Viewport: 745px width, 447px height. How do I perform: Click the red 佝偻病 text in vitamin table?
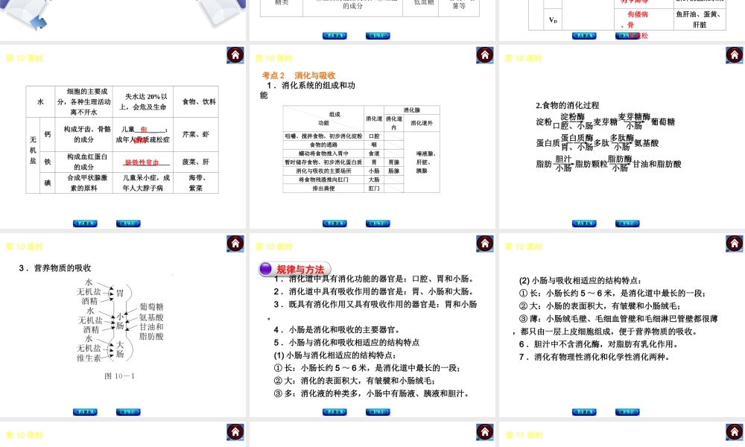point(638,14)
